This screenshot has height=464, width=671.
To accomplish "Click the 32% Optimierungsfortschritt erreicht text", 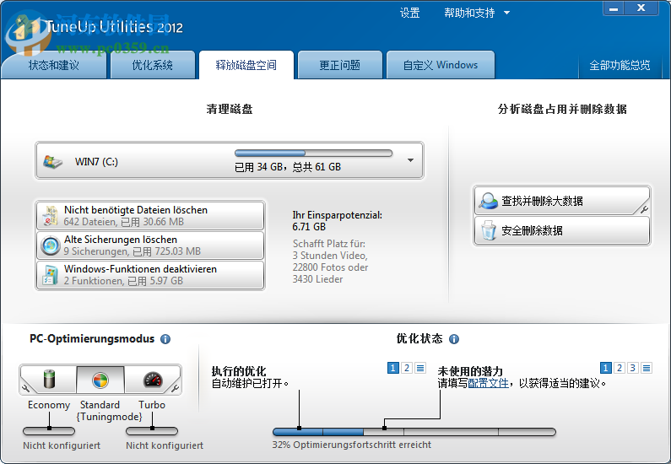I will (x=352, y=445).
